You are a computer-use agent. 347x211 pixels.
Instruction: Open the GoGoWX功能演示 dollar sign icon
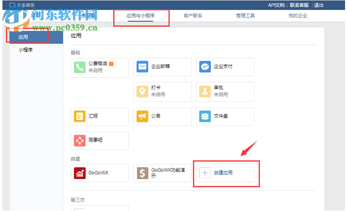click(142, 173)
